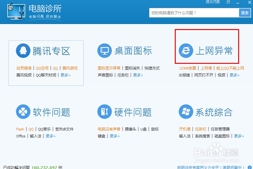The width and height of the screenshot is (253, 169).
Task: Select the 硬件问题 category heading
Action: coord(133,112)
